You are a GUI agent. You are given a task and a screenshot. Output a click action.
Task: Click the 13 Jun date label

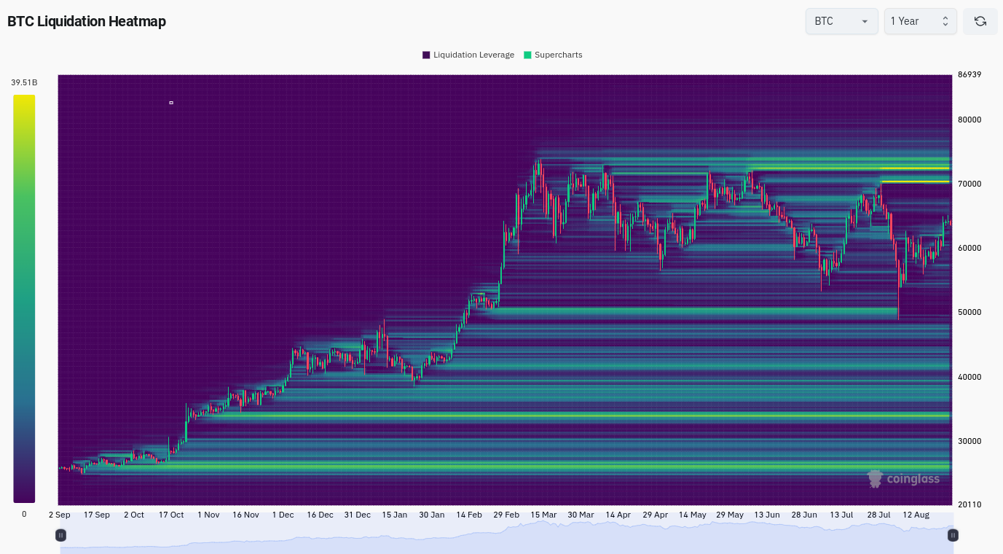pyautogui.click(x=766, y=515)
